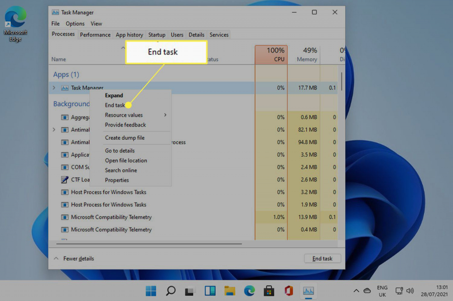Image resolution: width=453 pixels, height=301 pixels.
Task: Click the network tray icon
Action: tap(399, 291)
